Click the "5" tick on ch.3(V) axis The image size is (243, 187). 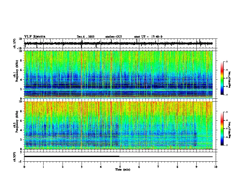click(21, 152)
